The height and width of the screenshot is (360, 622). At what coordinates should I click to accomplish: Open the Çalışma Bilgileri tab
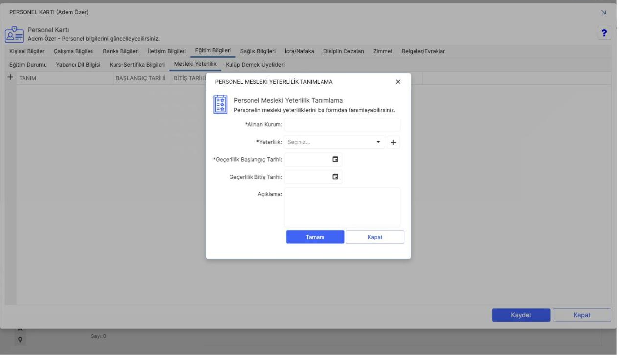pyautogui.click(x=73, y=51)
